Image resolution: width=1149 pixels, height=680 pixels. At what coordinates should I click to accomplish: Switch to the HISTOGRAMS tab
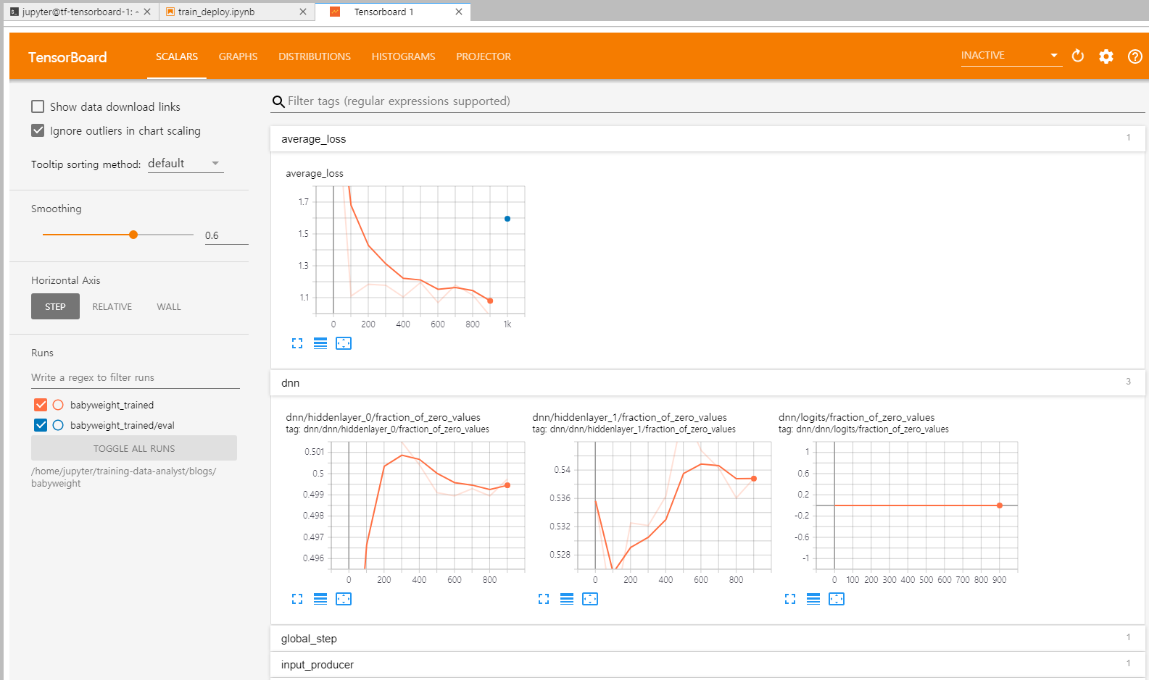pyautogui.click(x=404, y=56)
